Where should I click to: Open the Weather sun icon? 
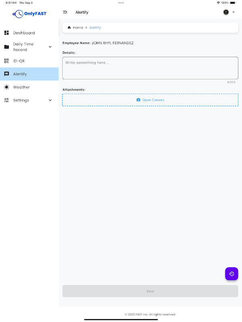click(6, 87)
